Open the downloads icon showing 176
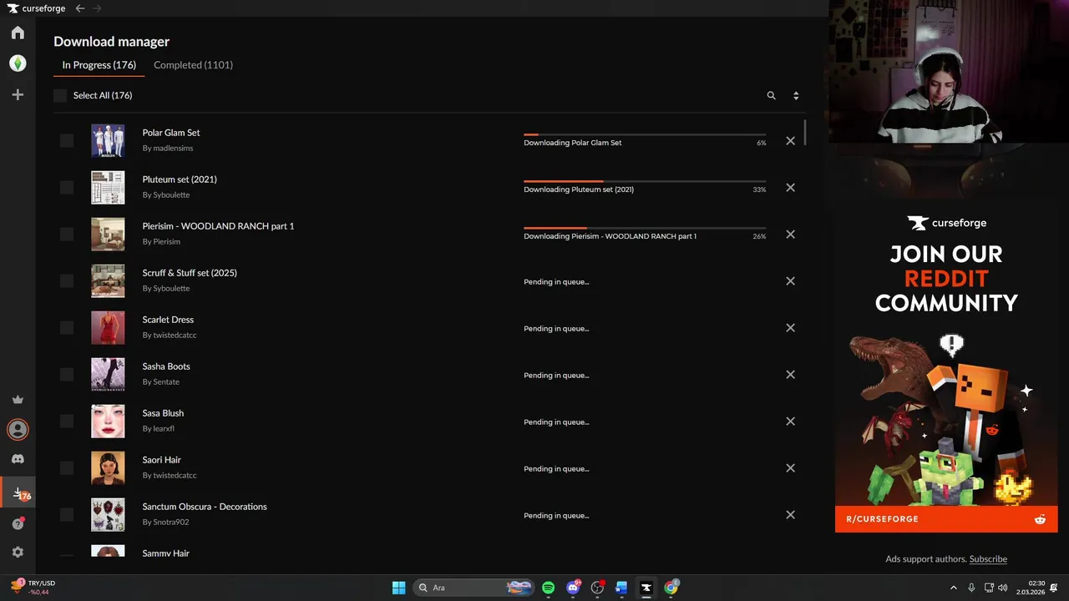This screenshot has height=601, width=1069. click(18, 494)
